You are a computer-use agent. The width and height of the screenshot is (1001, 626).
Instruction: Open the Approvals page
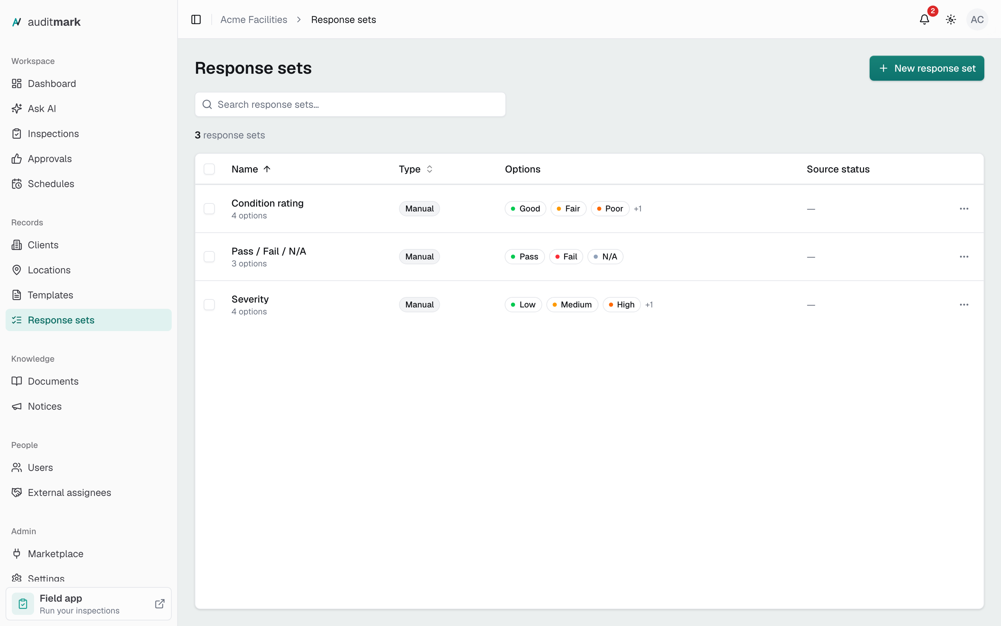click(x=89, y=159)
